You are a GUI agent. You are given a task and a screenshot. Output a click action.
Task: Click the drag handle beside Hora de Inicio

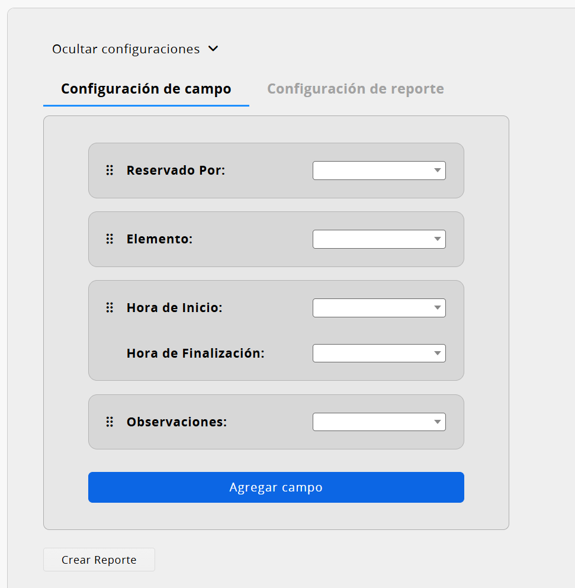point(110,307)
